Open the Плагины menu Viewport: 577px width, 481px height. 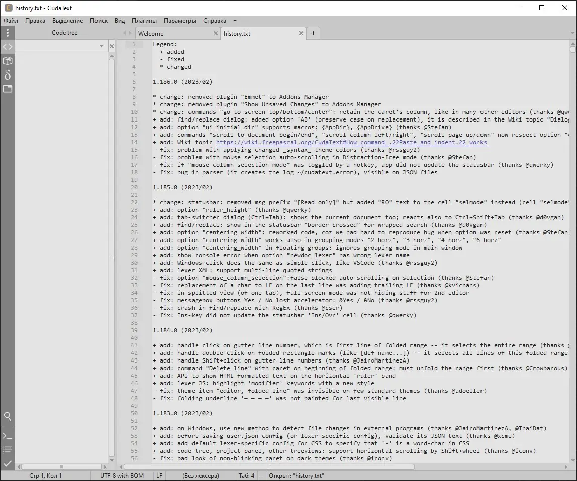(144, 21)
